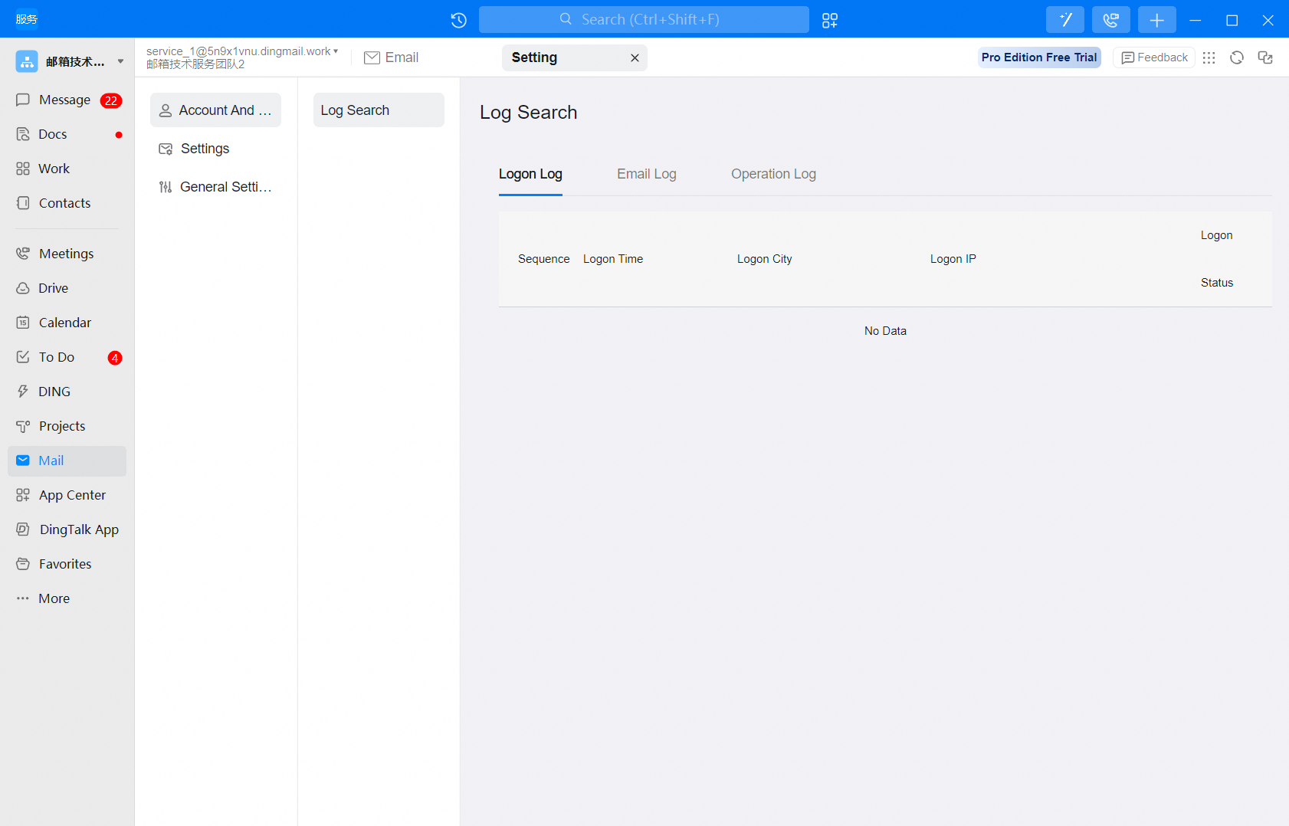Viewport: 1289px width, 826px height.
Task: Switch to the Operation Log tab
Action: 772,174
